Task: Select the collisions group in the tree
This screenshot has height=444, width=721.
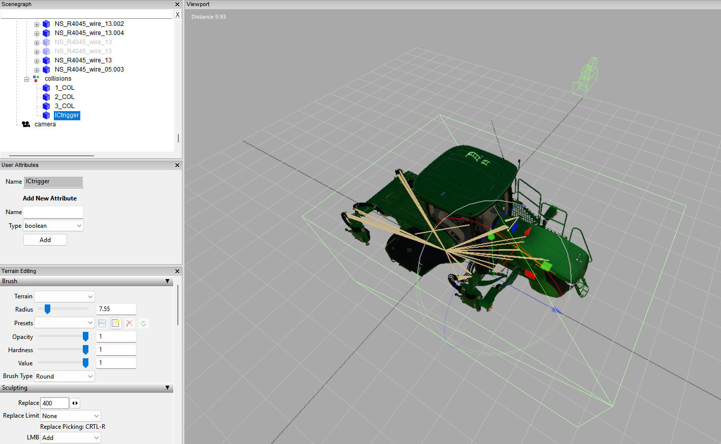Action: pos(58,79)
